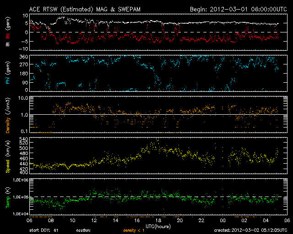This screenshot has width=293, height=234.
Task: Click the orange 'Density' axis label
Action: point(8,125)
